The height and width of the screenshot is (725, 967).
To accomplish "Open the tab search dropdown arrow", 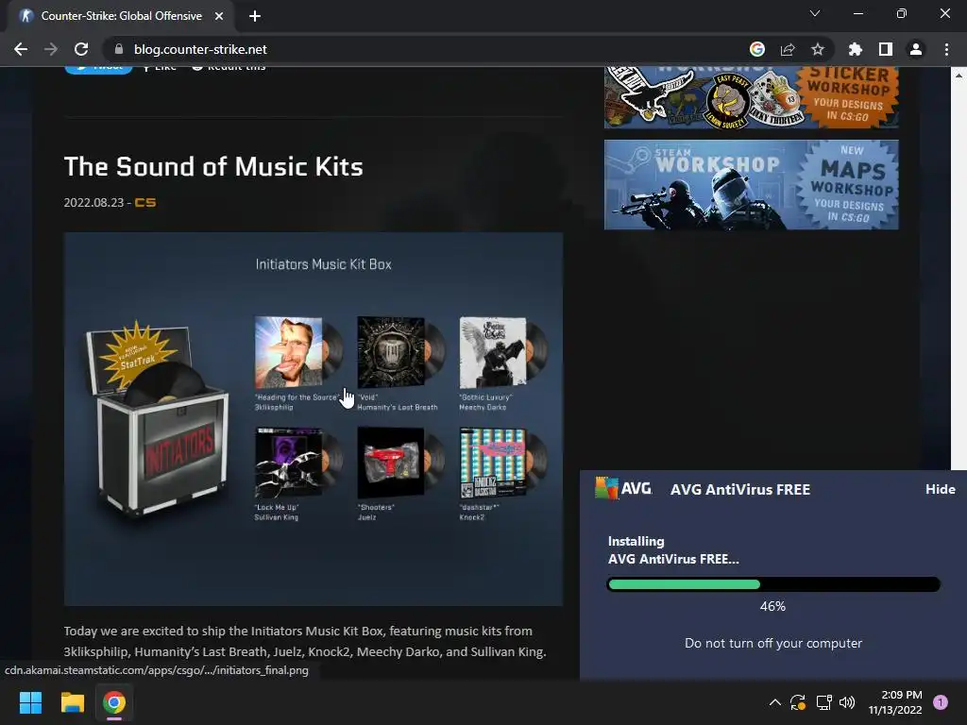I will coord(815,13).
